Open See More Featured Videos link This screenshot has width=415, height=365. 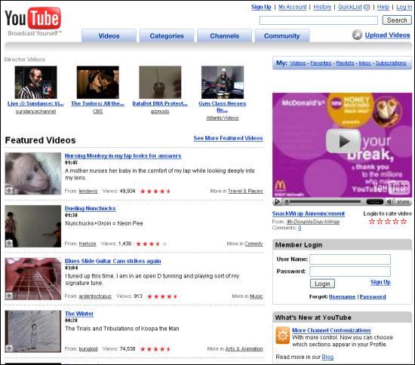tap(228, 138)
